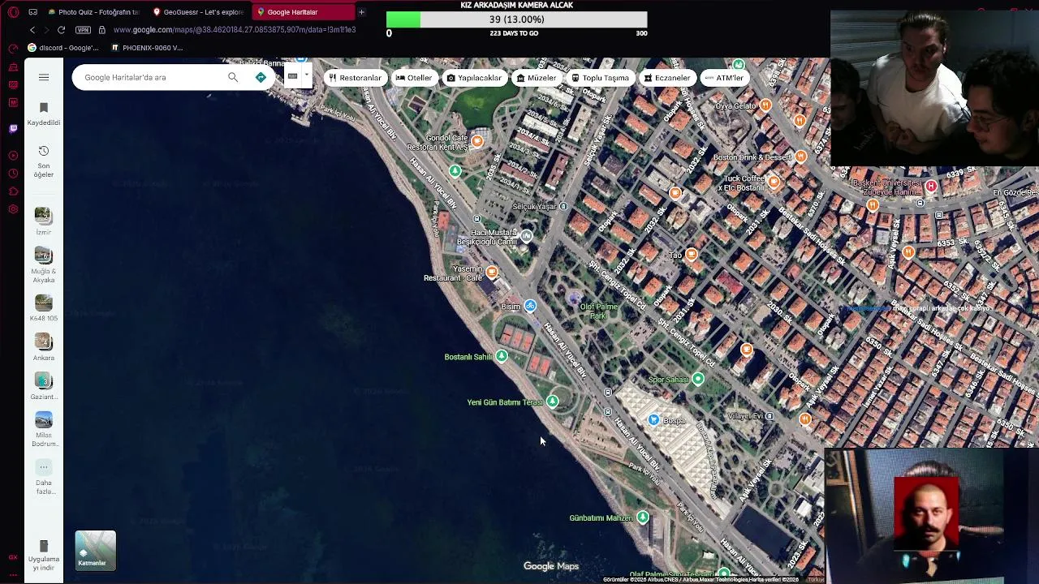Screen dimensions: 1039x584
Task: Select the Google Haritalar browser tab
Action: pyautogui.click(x=304, y=12)
